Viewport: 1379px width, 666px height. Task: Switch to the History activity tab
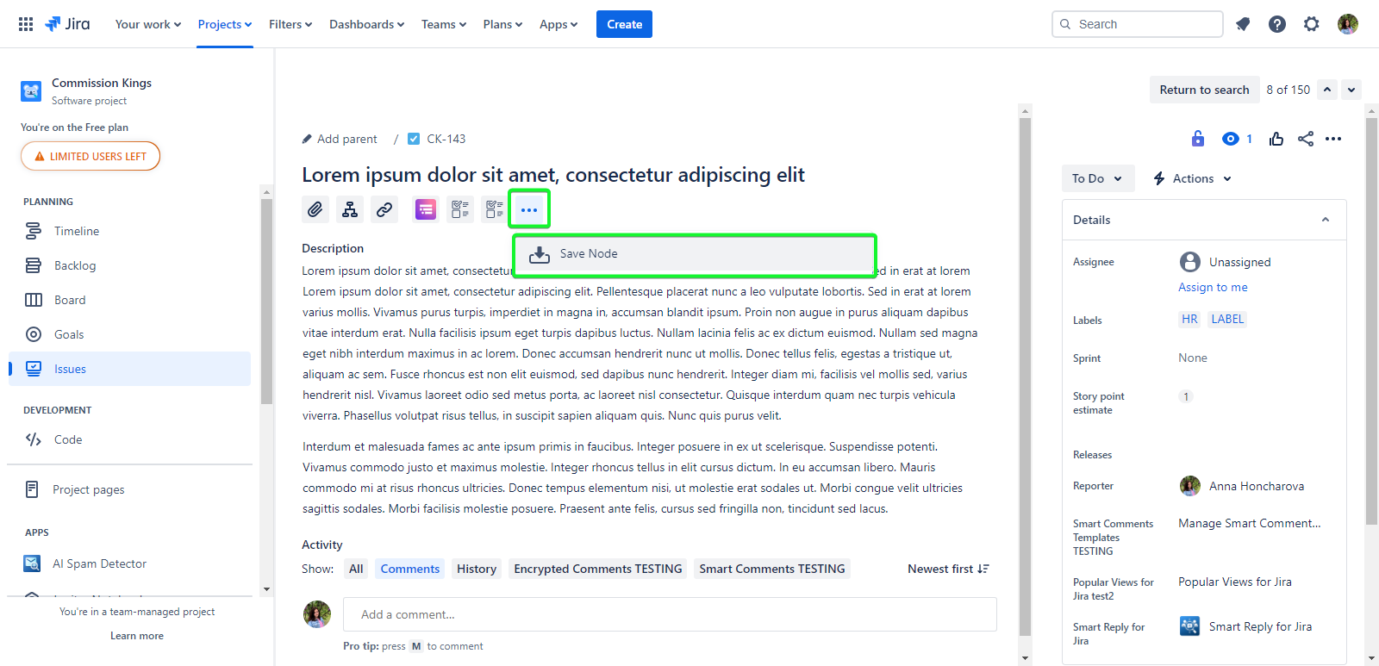476,569
